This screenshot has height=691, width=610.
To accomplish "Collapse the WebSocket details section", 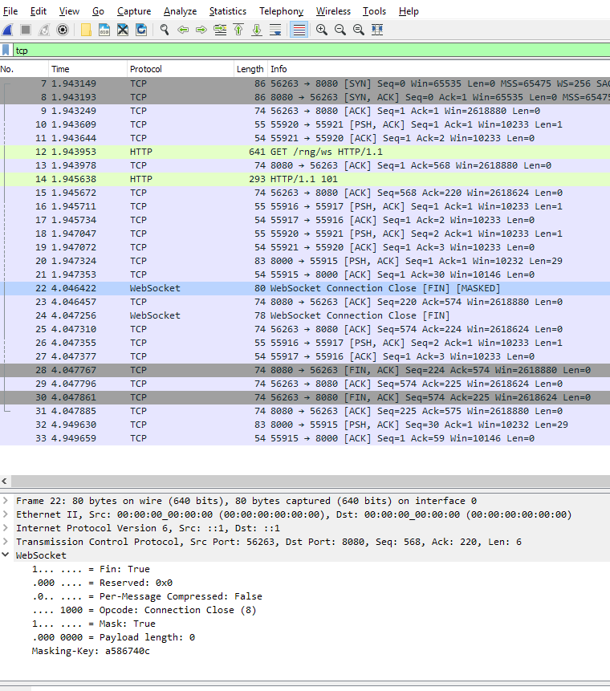I will [6, 555].
